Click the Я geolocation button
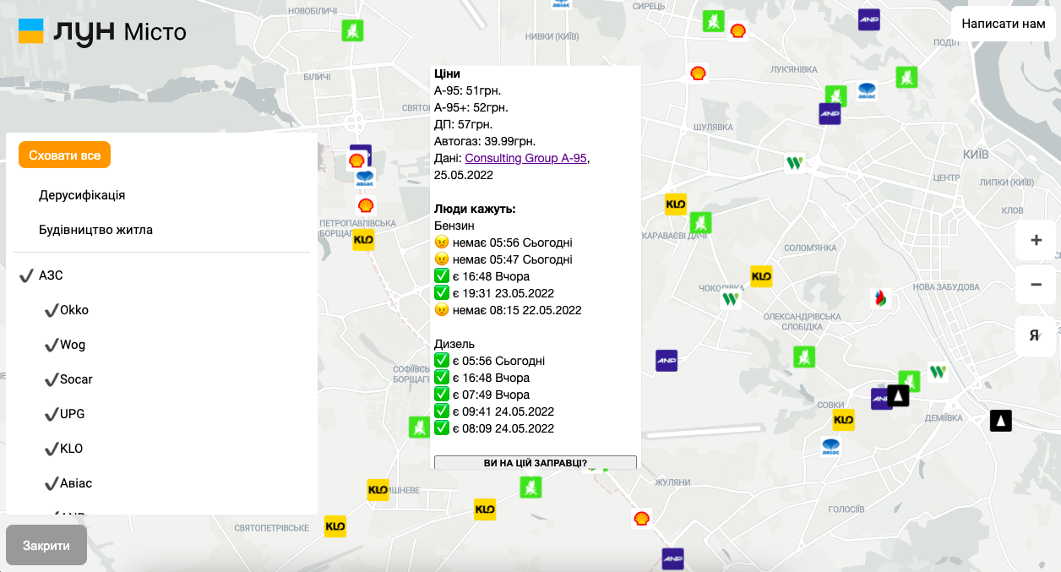 click(x=1037, y=335)
